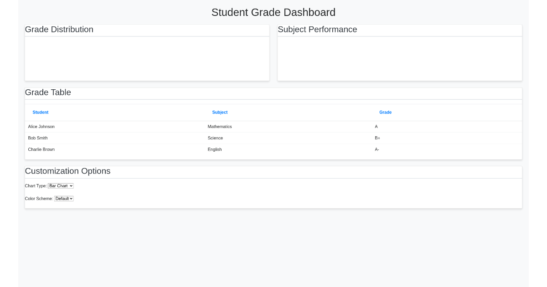This screenshot has height=287, width=547.
Task: Click Bob Smith's grade of B+
Action: point(377,138)
